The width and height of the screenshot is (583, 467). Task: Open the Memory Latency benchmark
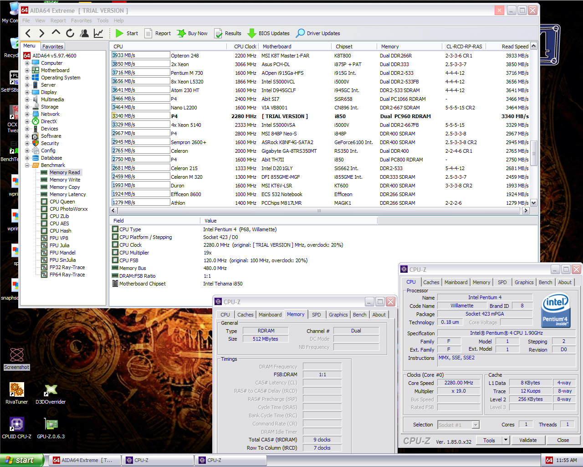[67, 194]
